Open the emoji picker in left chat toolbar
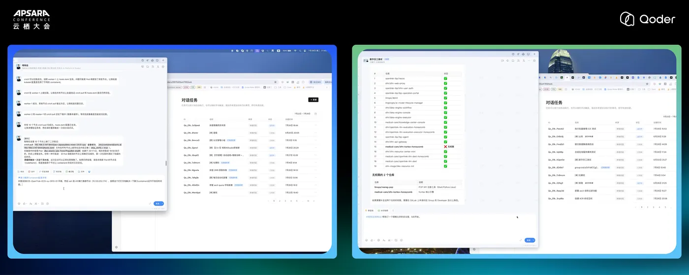Screen dimensions: 689x275 [x=19, y=203]
